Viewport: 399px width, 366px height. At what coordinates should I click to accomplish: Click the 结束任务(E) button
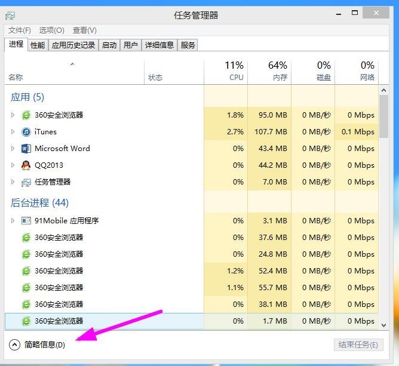pyautogui.click(x=358, y=345)
